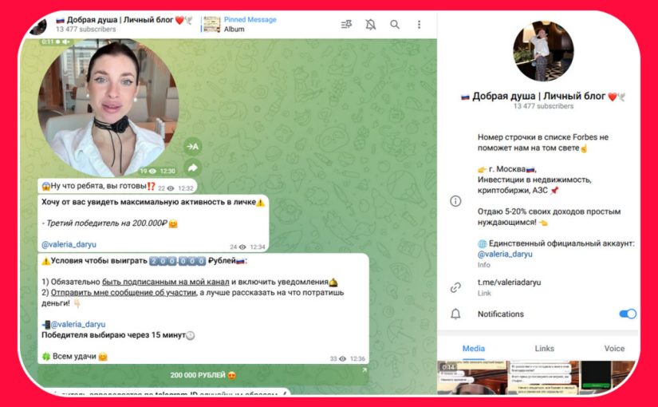Play the round video message

[108, 106]
